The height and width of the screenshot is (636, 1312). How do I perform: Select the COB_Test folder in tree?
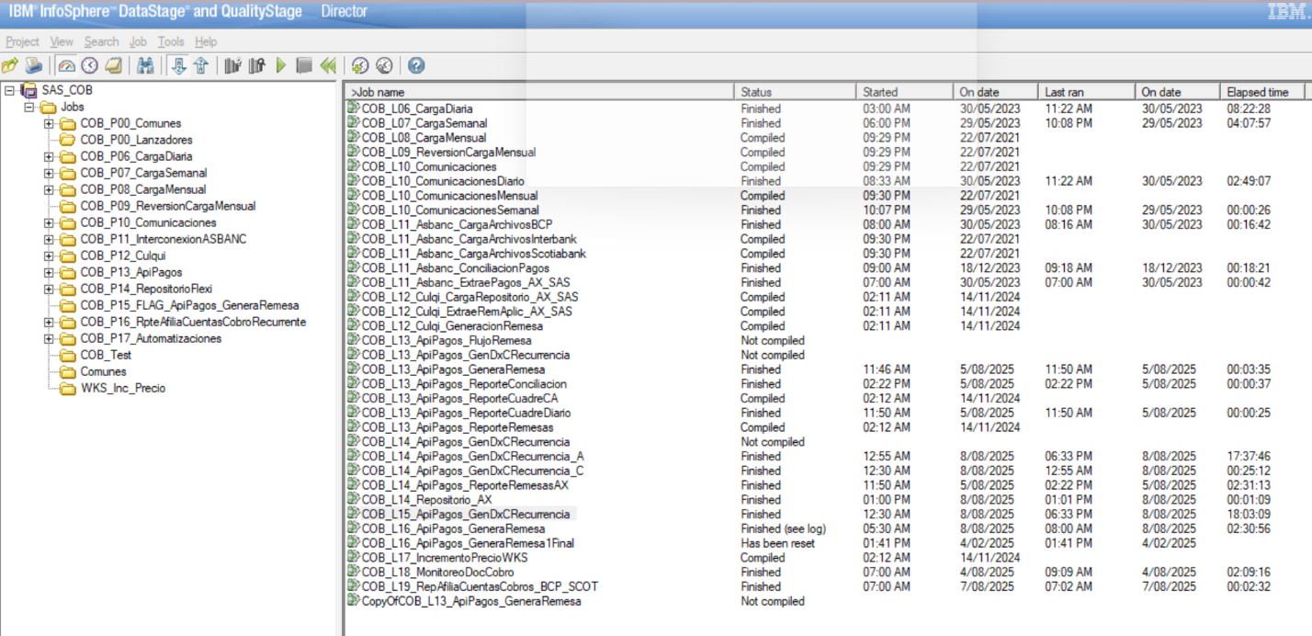106,356
